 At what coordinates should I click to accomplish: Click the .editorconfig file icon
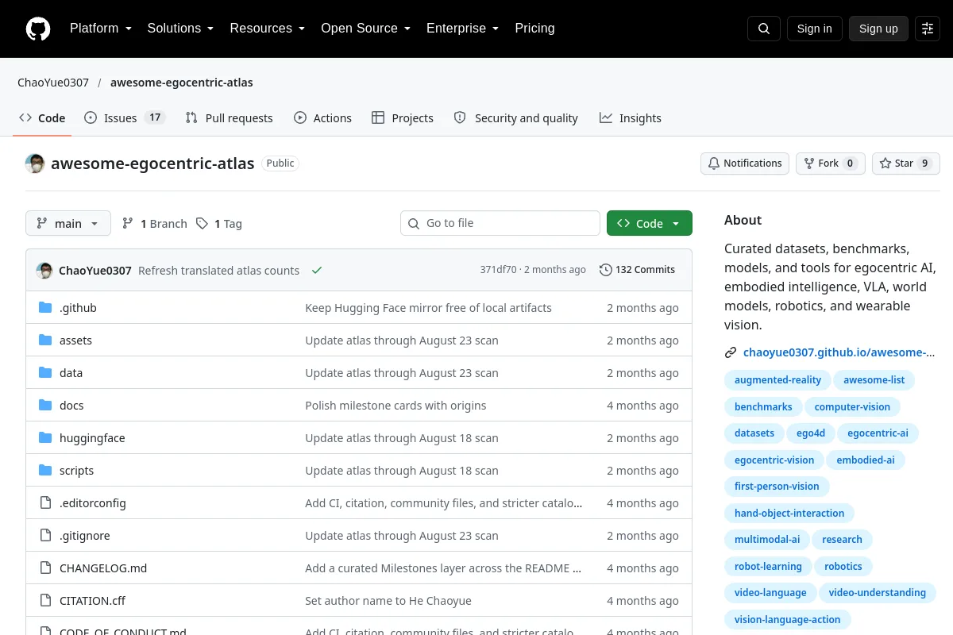point(45,503)
